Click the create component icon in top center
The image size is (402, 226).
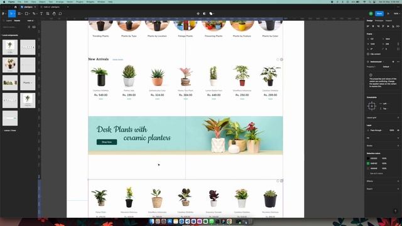click(x=198, y=14)
